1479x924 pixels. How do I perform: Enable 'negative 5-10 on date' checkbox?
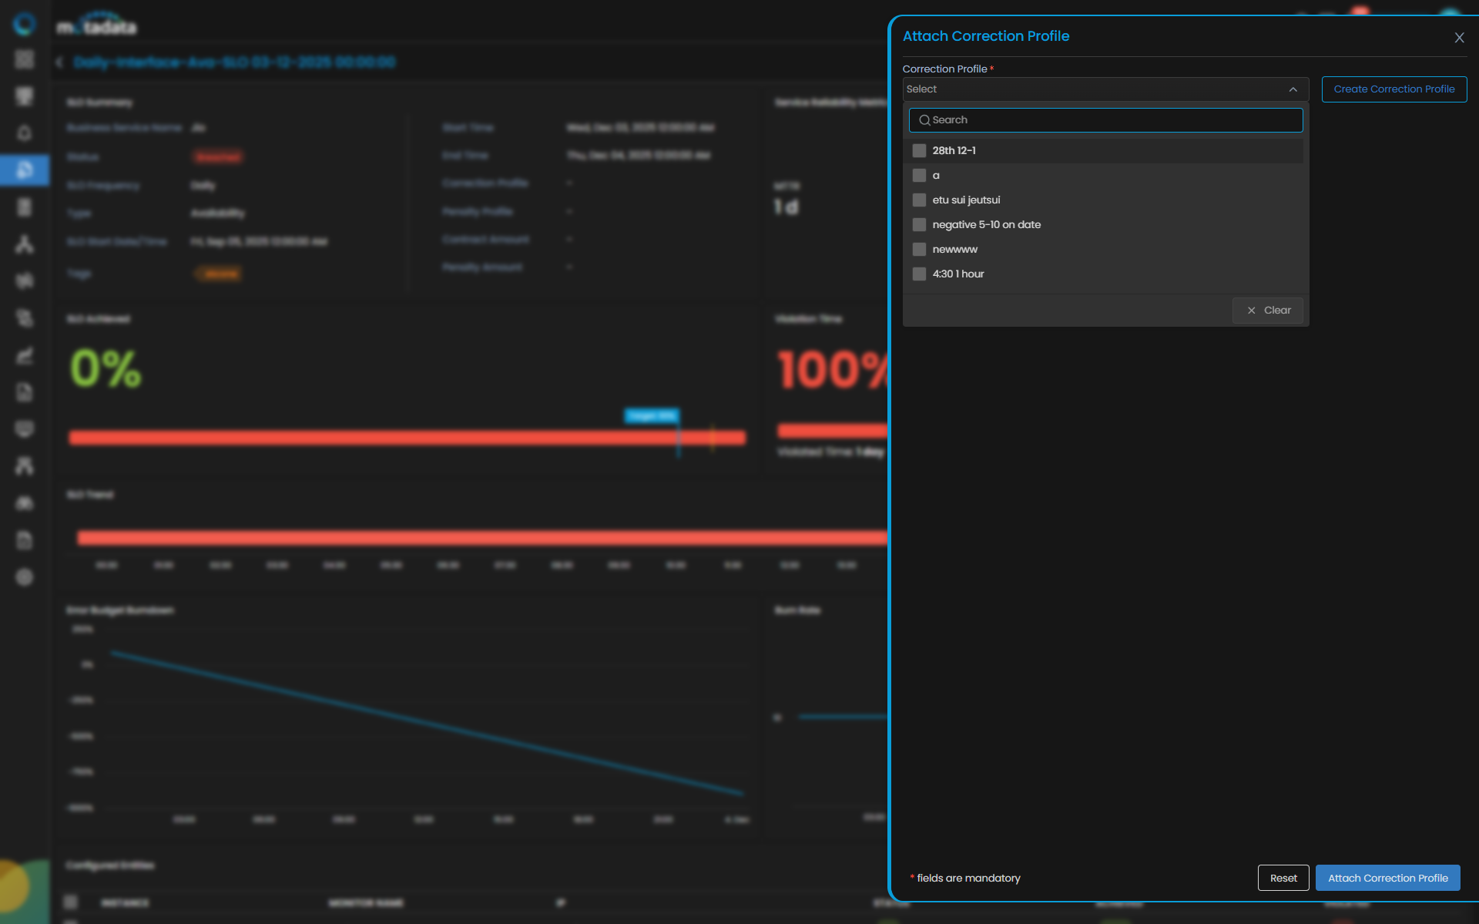pyautogui.click(x=919, y=225)
